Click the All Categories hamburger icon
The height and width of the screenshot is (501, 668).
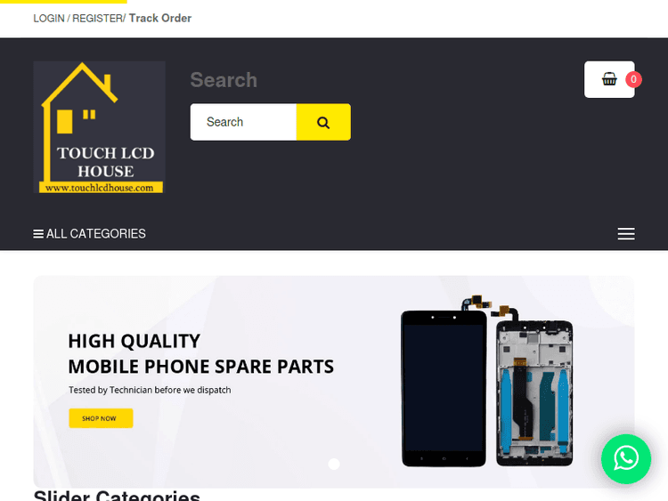(38, 234)
